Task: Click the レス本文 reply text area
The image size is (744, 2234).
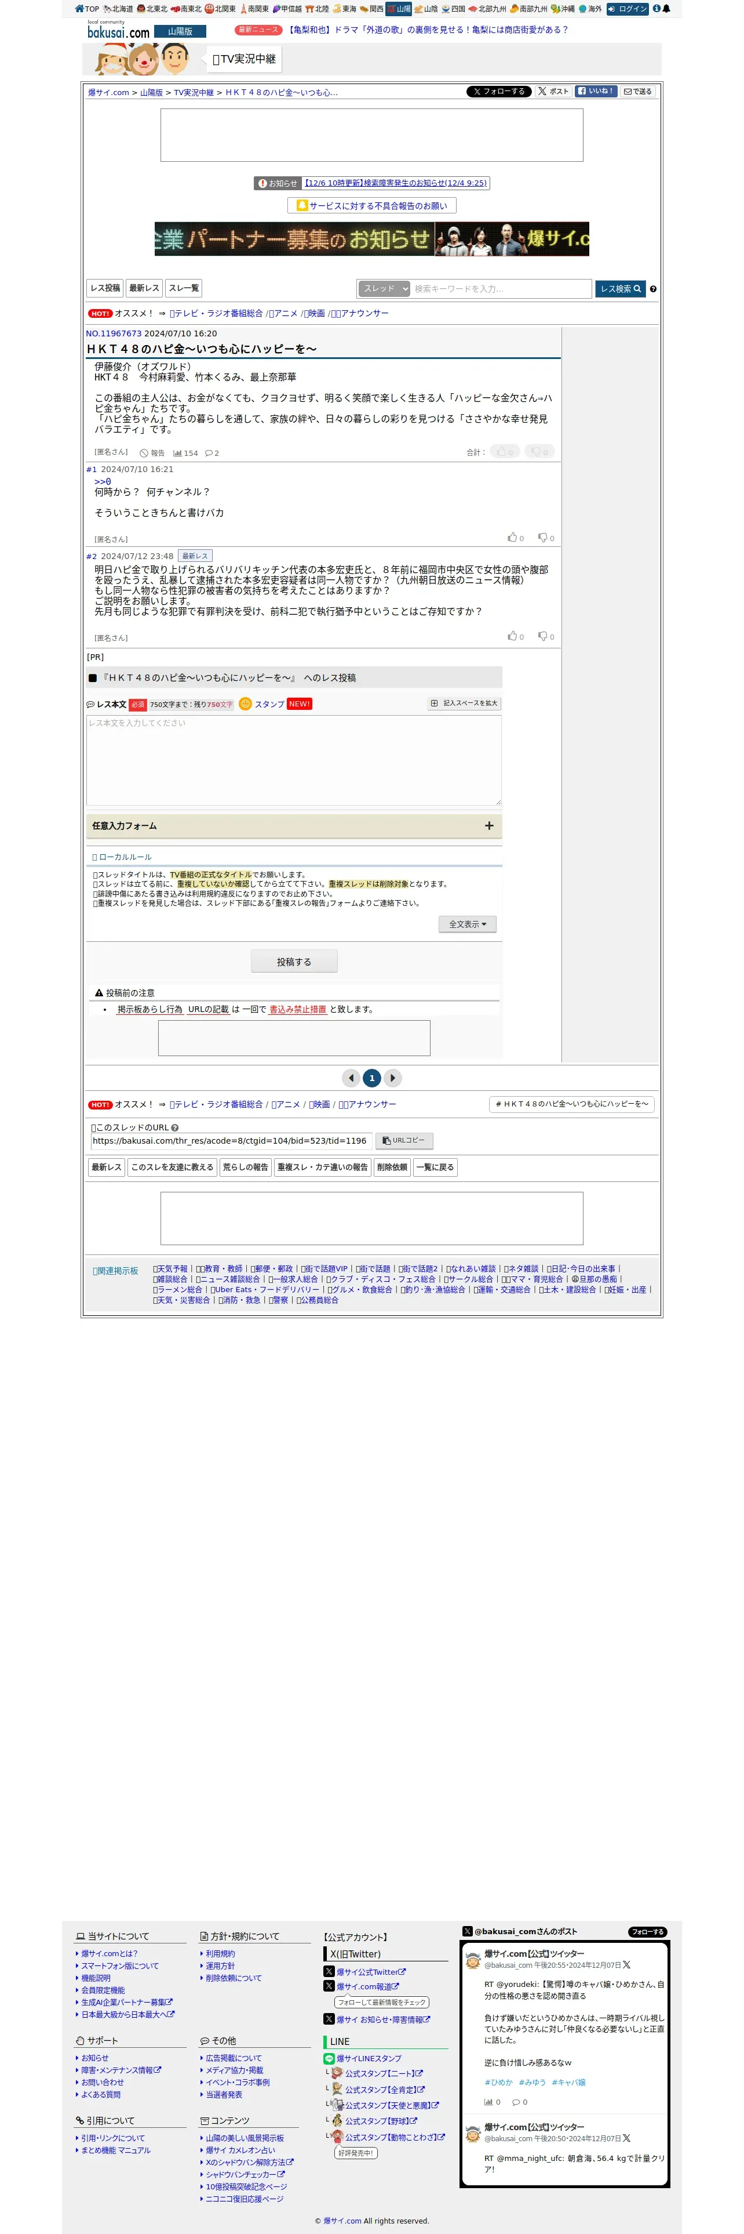Action: click(294, 760)
